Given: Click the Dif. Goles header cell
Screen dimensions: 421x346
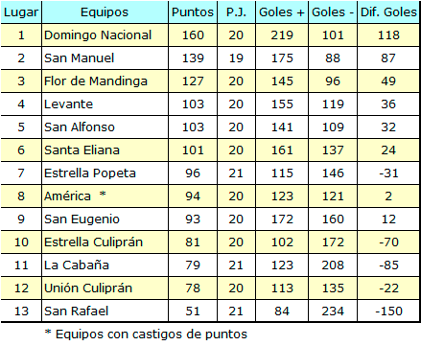Looking at the screenshot, I should coord(388,12).
